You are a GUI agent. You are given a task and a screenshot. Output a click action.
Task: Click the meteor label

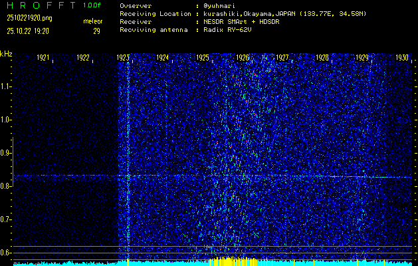click(x=93, y=21)
